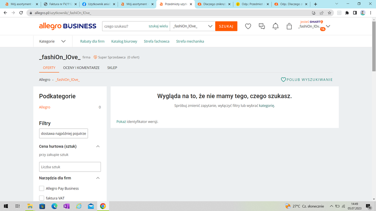Expand the Kategorie dropdown menu
The image size is (376, 211).
[52, 41]
